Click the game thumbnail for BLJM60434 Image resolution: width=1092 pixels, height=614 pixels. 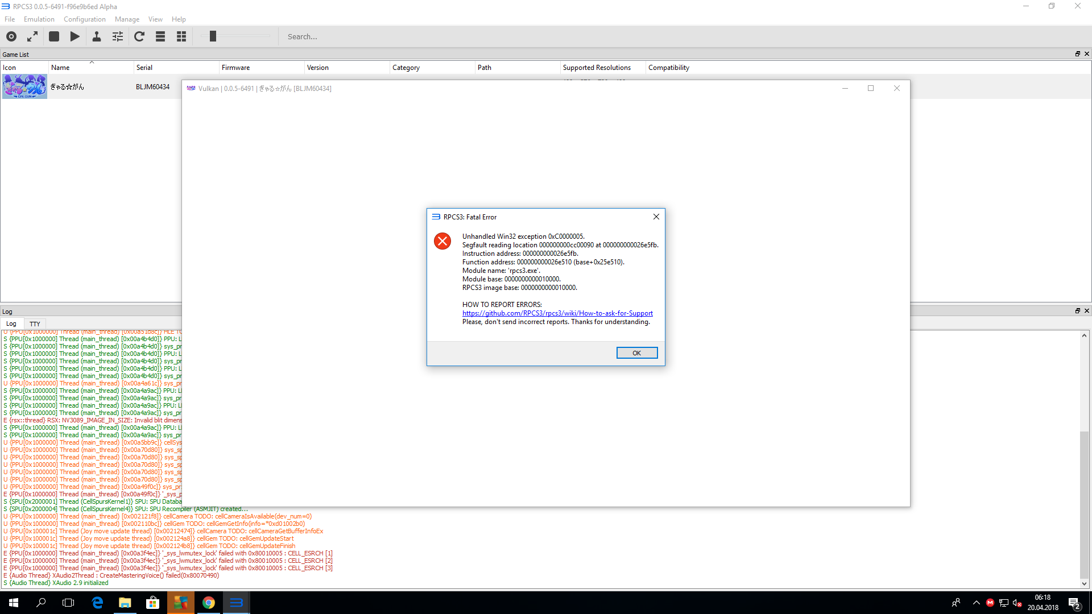pos(24,87)
